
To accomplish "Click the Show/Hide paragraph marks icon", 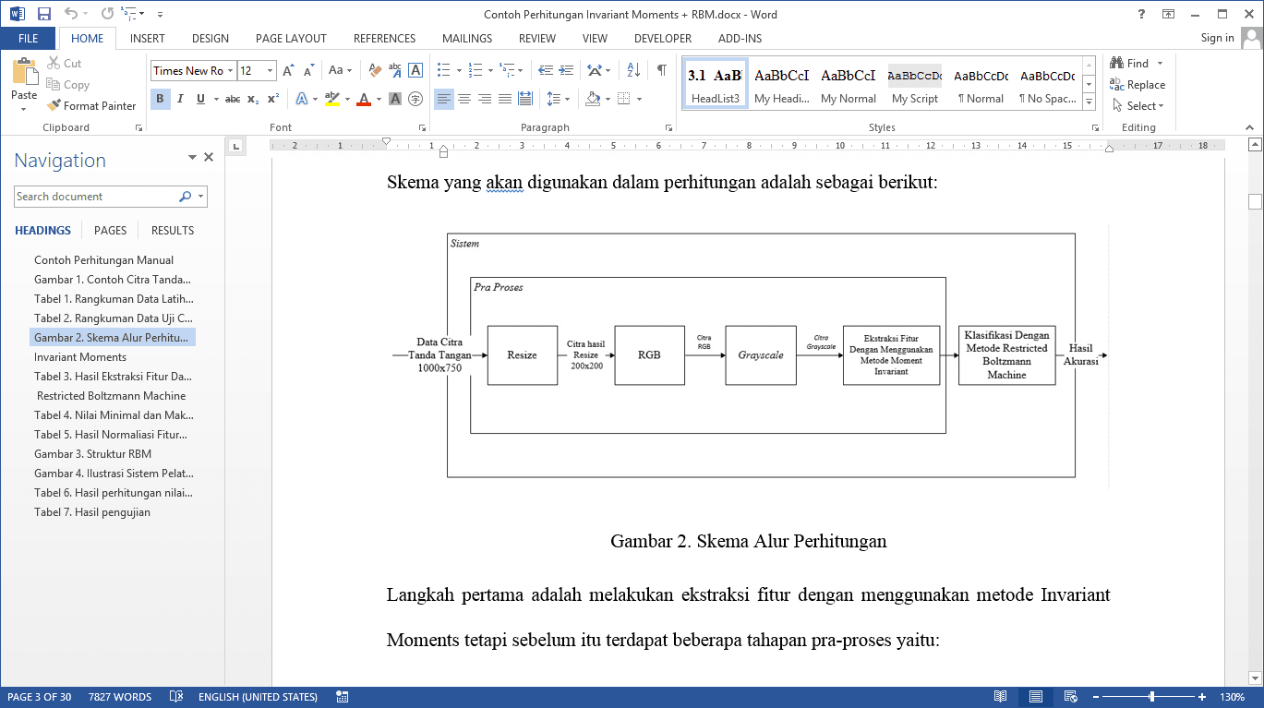I will pos(661,70).
